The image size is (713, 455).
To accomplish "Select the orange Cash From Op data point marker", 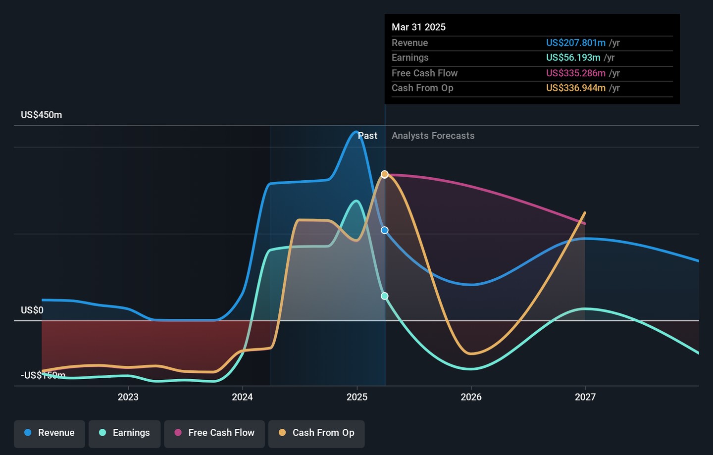I will click(385, 174).
